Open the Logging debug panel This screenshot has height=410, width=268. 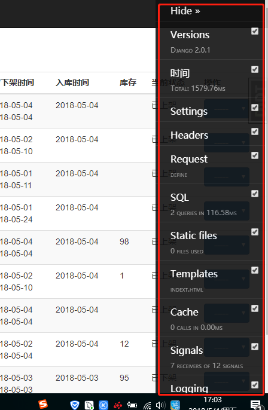click(189, 388)
